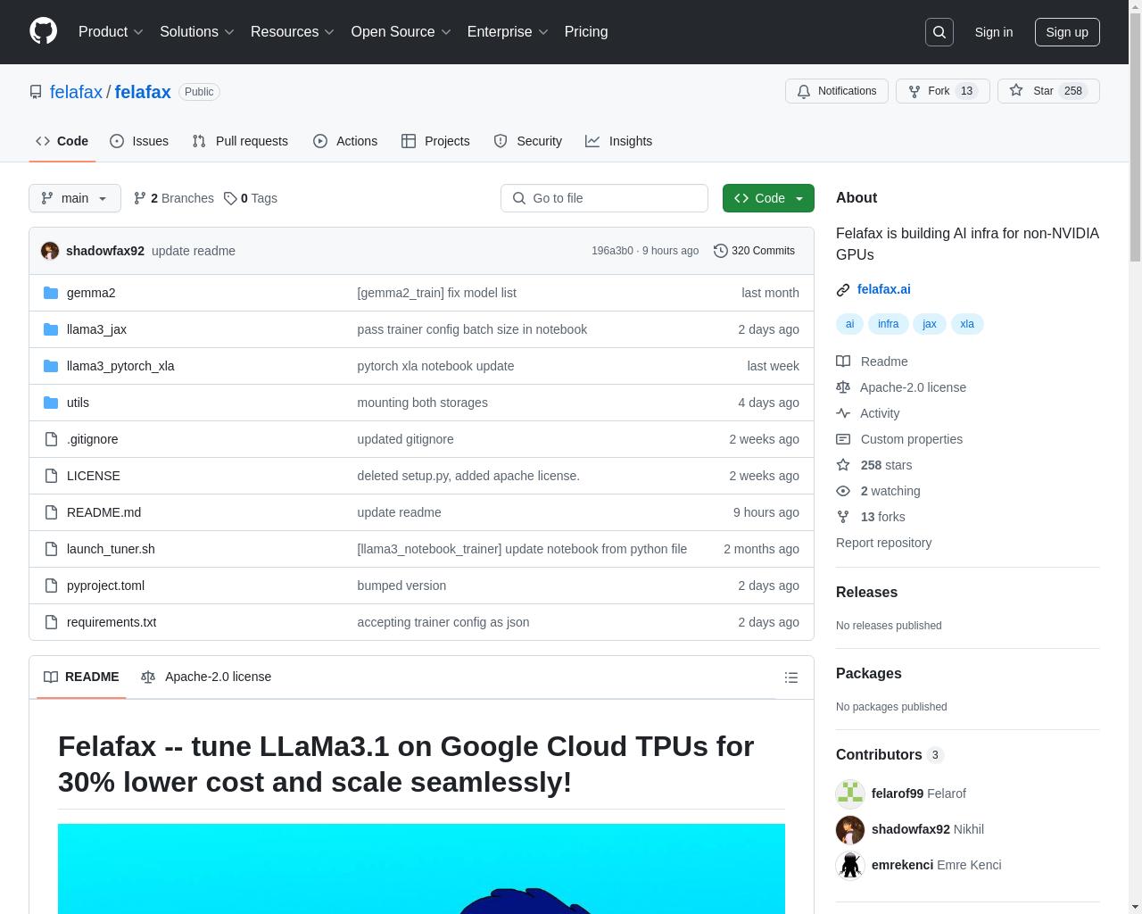Click the felarof99 contributor avatar
Screen dimensions: 1142x914
click(850, 794)
